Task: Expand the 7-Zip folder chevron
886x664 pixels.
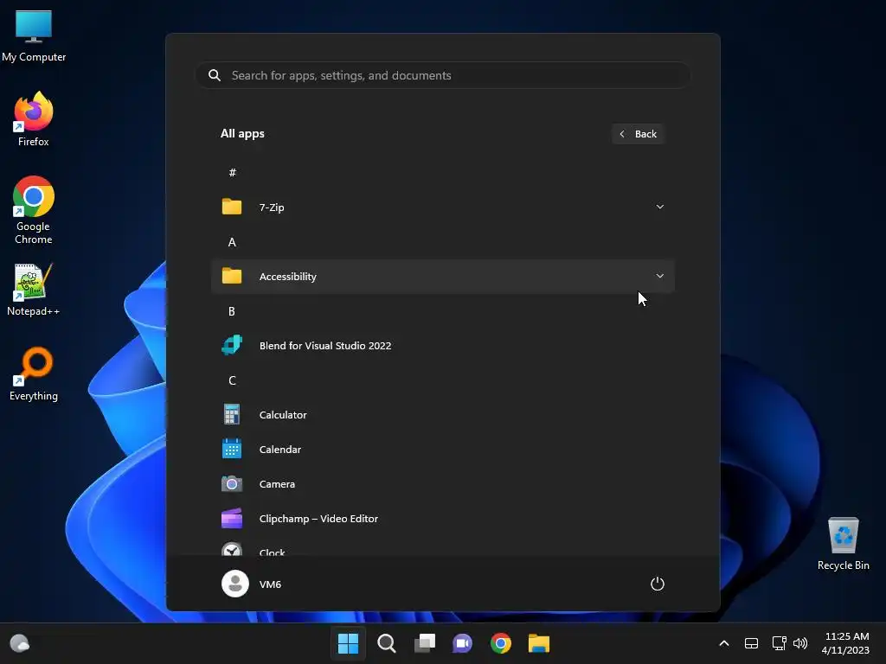Action: 659,207
